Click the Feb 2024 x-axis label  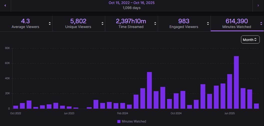pos(122,113)
